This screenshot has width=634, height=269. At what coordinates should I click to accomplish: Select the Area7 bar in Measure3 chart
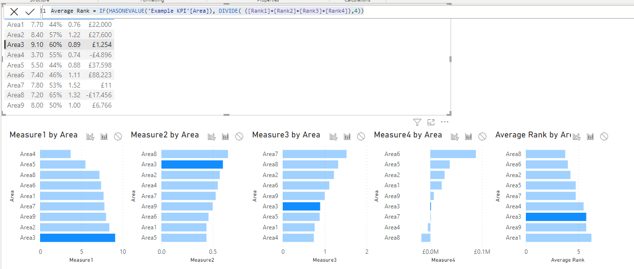pos(315,154)
